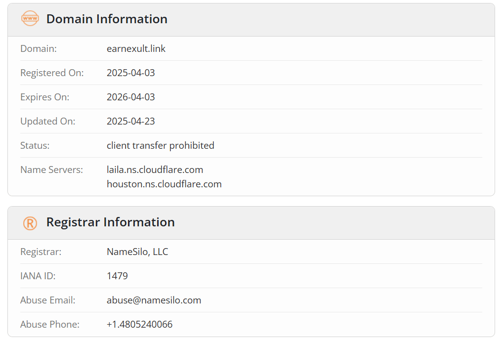Click the Name Servers label
This screenshot has width=504, height=342.
[x=52, y=170]
